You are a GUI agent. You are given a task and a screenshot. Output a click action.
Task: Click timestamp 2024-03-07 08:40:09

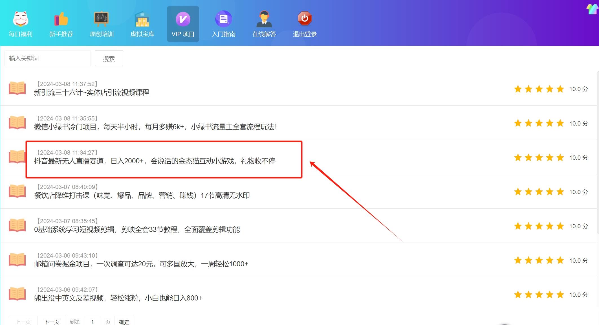[67, 187]
